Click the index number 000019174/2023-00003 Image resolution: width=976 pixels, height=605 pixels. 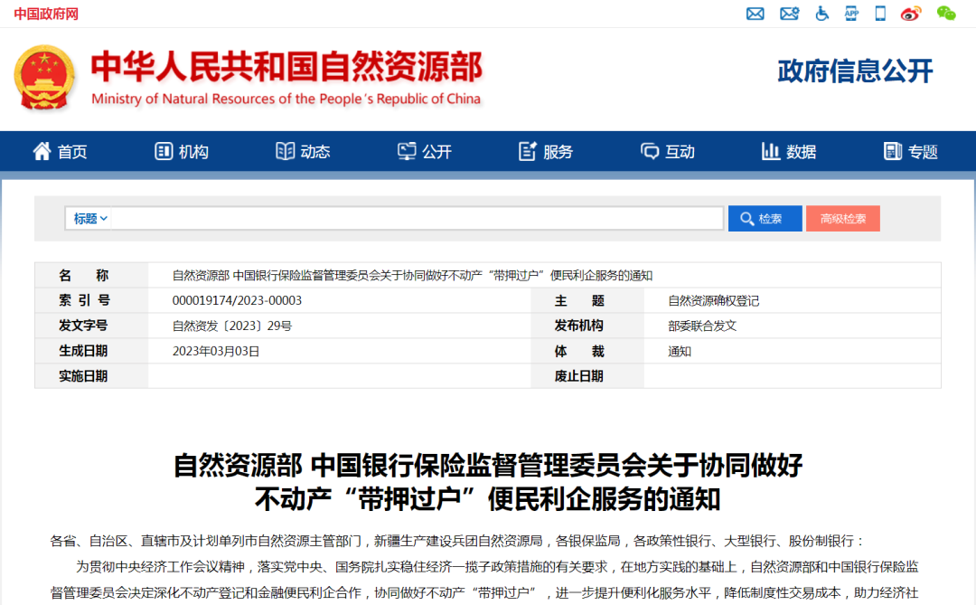click(237, 300)
